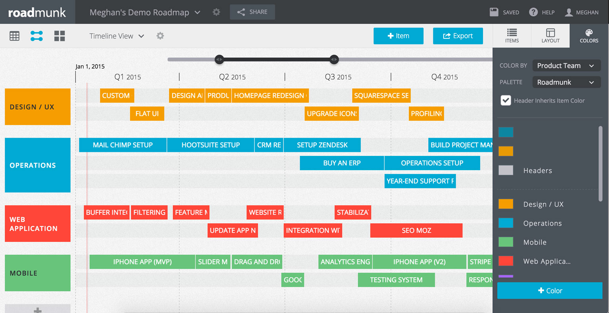This screenshot has width=609, height=313.
Task: Switch to the table grid view icon
Action: coord(15,36)
